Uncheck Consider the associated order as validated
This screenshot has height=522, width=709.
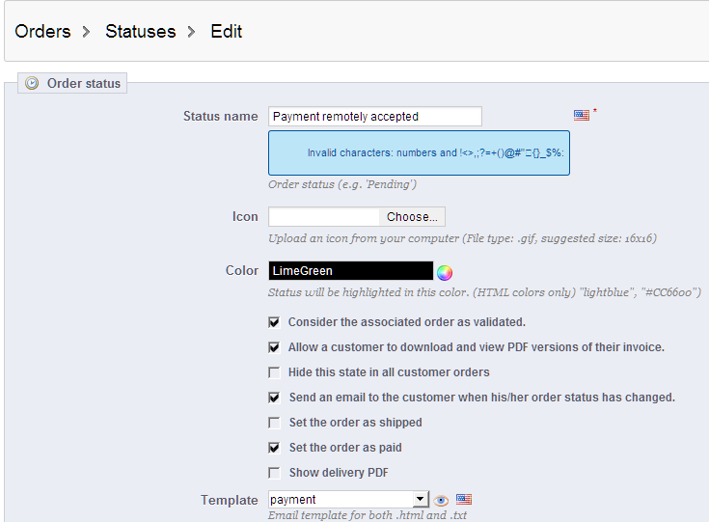pyautogui.click(x=275, y=322)
